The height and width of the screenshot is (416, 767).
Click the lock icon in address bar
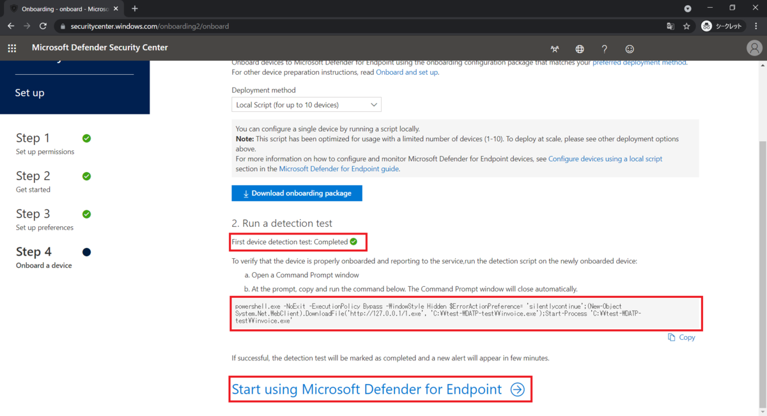point(62,26)
